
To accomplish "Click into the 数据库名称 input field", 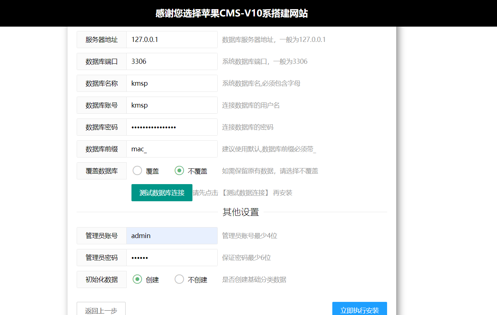I will tap(172, 83).
